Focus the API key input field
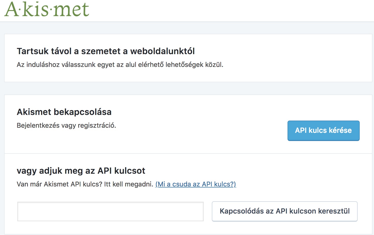 [111, 212]
